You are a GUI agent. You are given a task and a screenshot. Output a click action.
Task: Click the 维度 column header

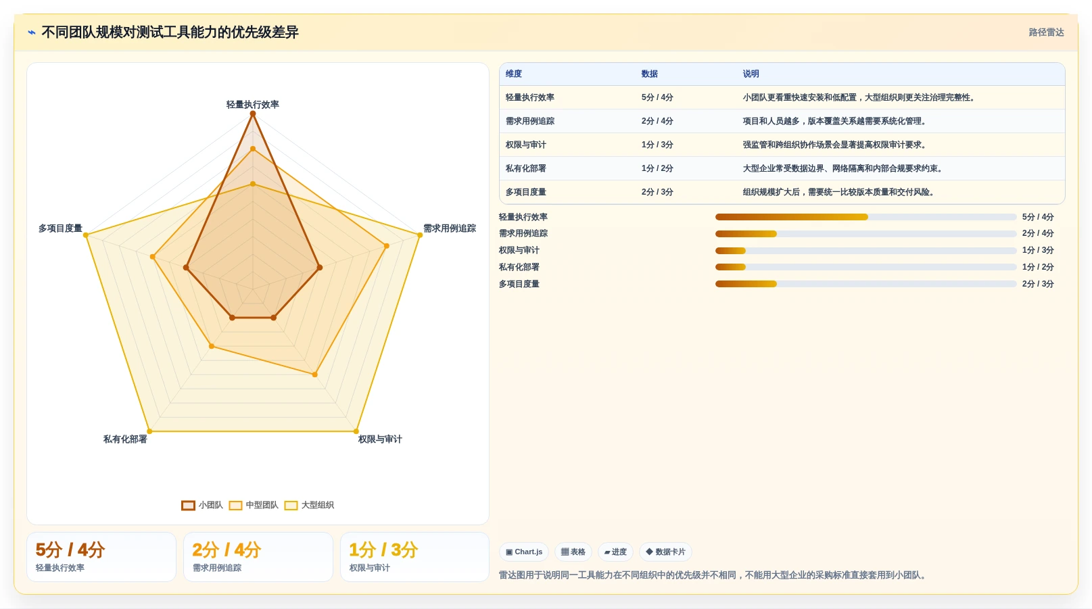[x=514, y=74]
